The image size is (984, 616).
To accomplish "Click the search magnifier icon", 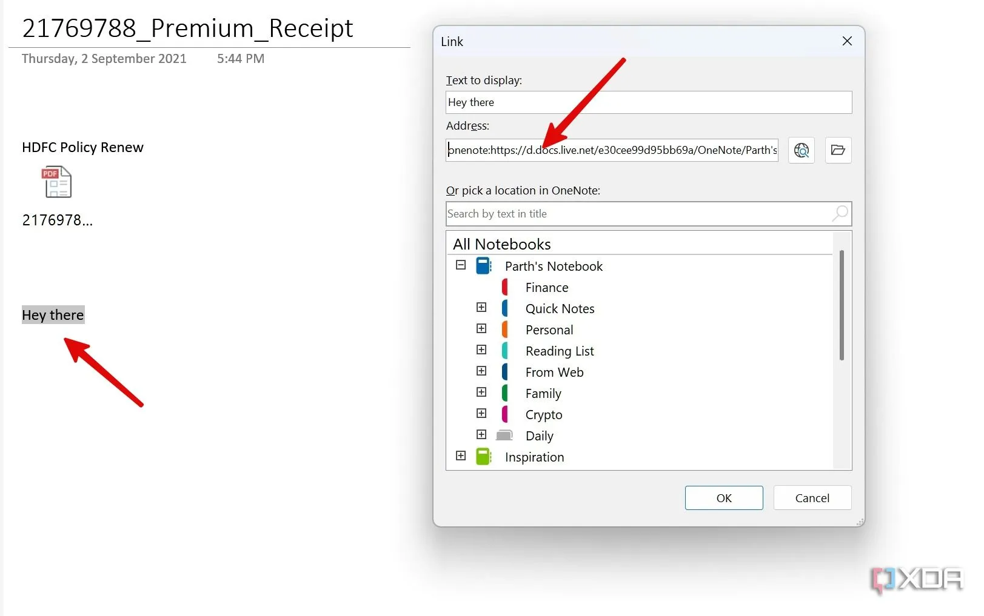I will click(840, 214).
